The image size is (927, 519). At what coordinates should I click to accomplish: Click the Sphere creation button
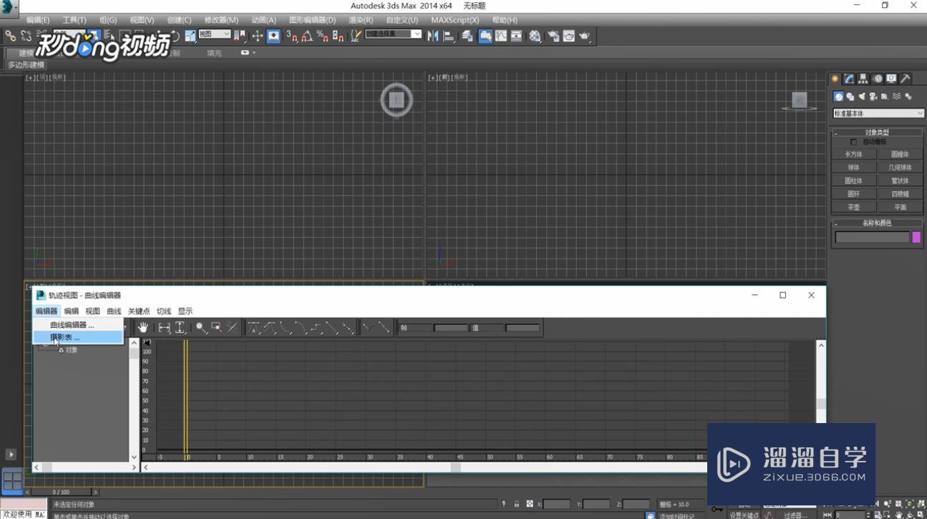pyautogui.click(x=853, y=167)
